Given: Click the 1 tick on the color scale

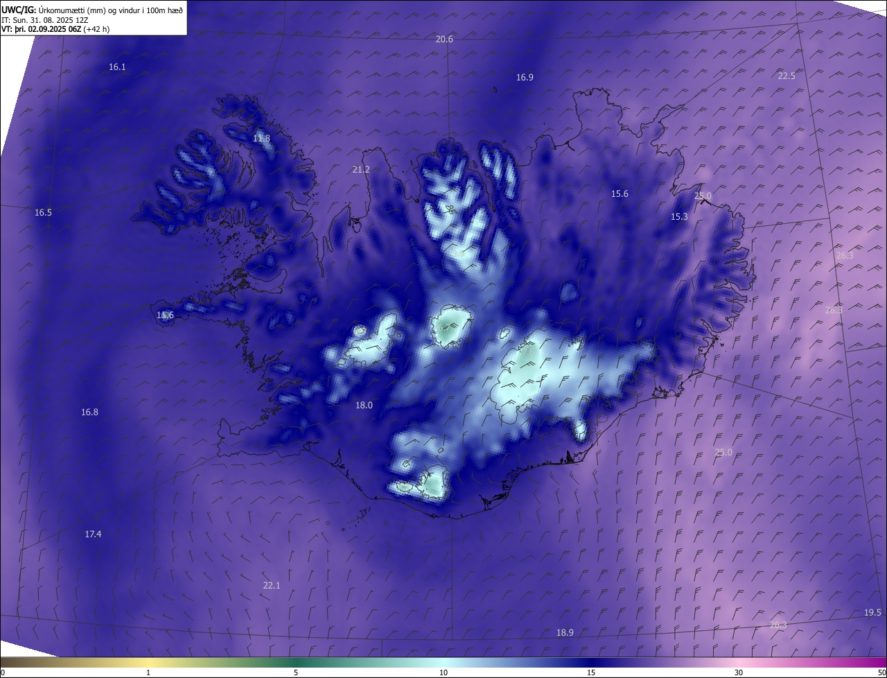Looking at the screenshot, I should point(149,672).
